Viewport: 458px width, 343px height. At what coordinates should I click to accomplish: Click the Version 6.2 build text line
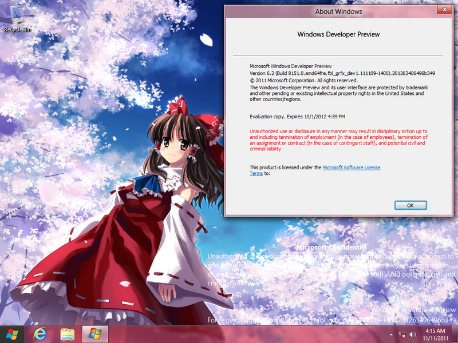click(x=342, y=73)
